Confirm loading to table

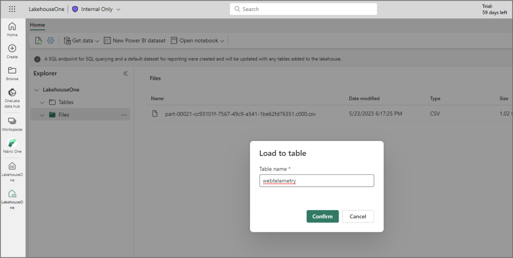coord(323,216)
